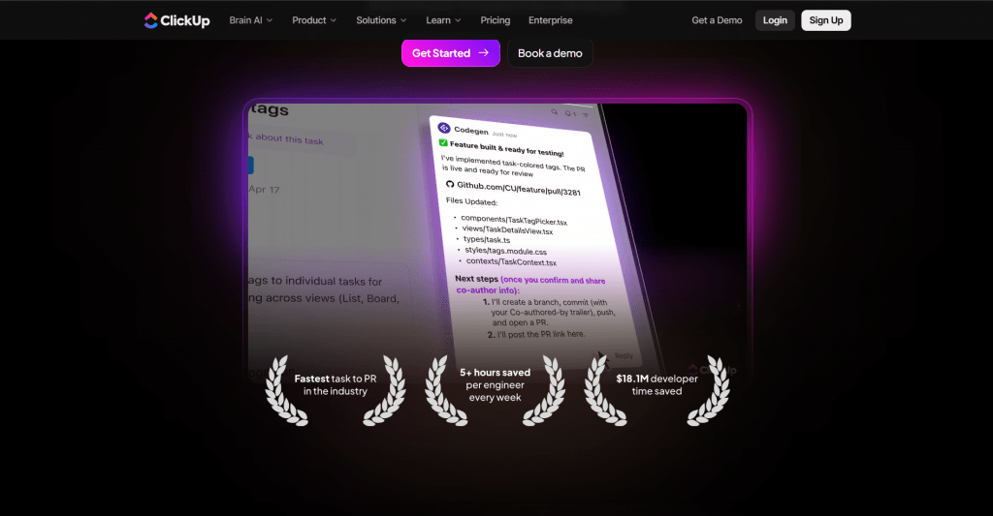Click the Book a demo button
993x516 pixels.
[x=551, y=53]
